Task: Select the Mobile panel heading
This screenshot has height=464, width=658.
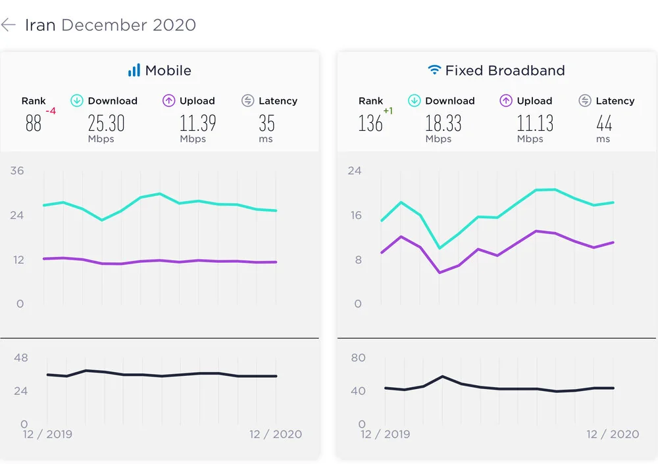Action: click(x=168, y=70)
